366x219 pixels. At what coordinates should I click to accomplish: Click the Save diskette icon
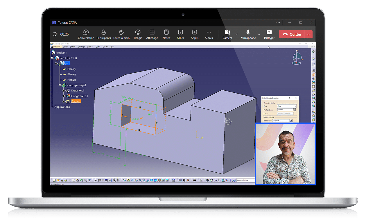[62, 180]
